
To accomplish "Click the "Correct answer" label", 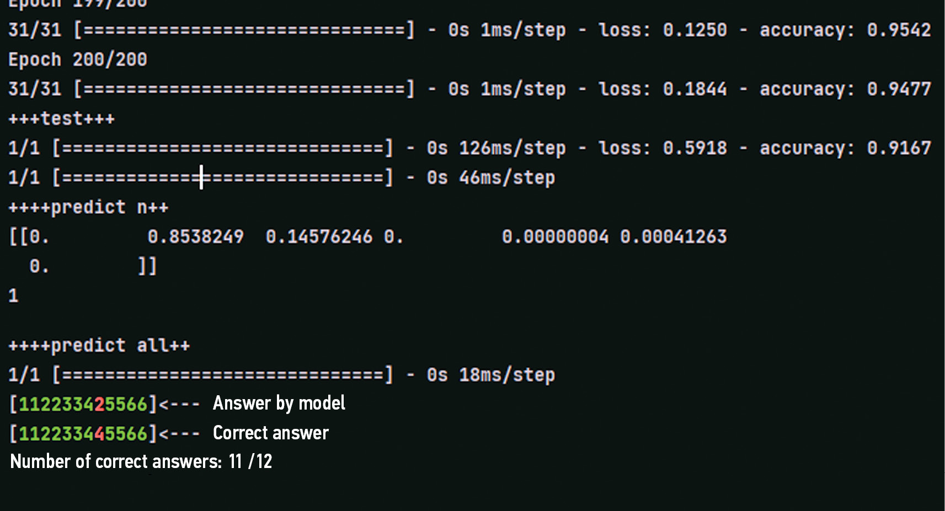I will click(271, 433).
